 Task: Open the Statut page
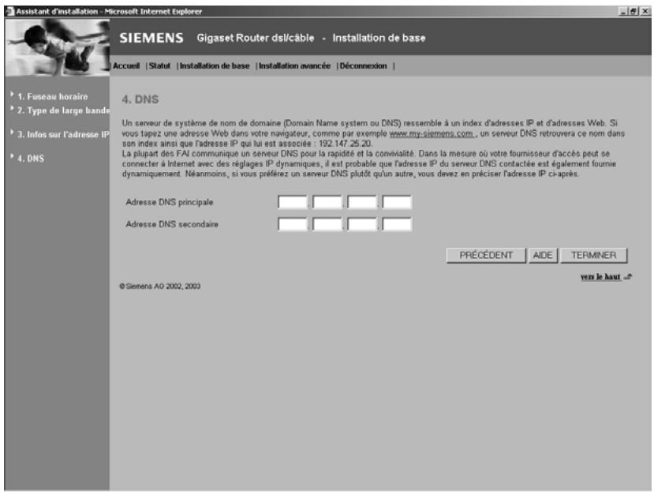(159, 66)
